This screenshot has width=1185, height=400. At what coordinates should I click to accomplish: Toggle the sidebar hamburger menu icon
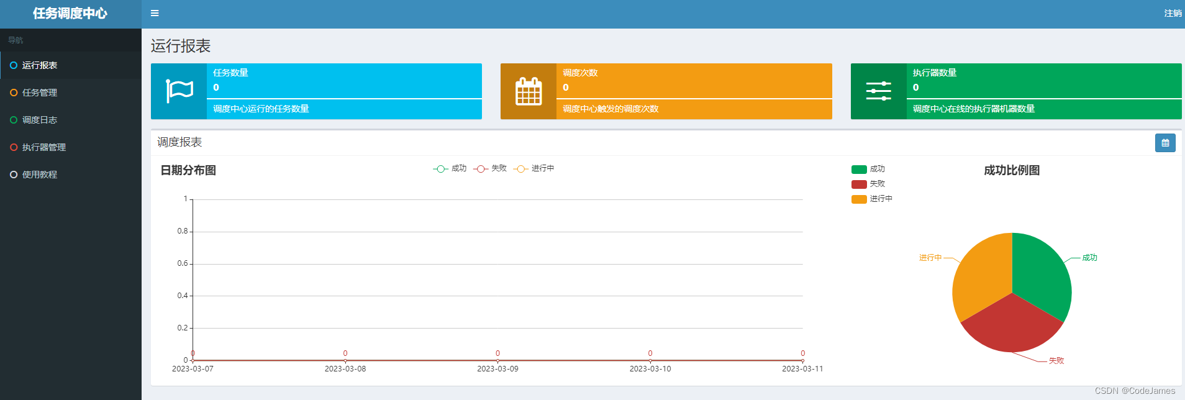pyautogui.click(x=155, y=13)
